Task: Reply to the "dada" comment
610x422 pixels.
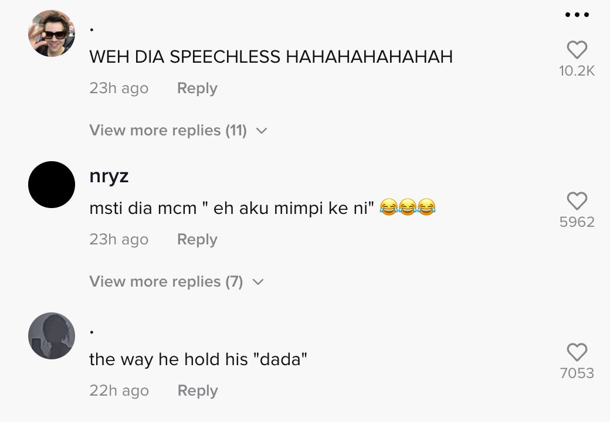Action: tap(197, 391)
